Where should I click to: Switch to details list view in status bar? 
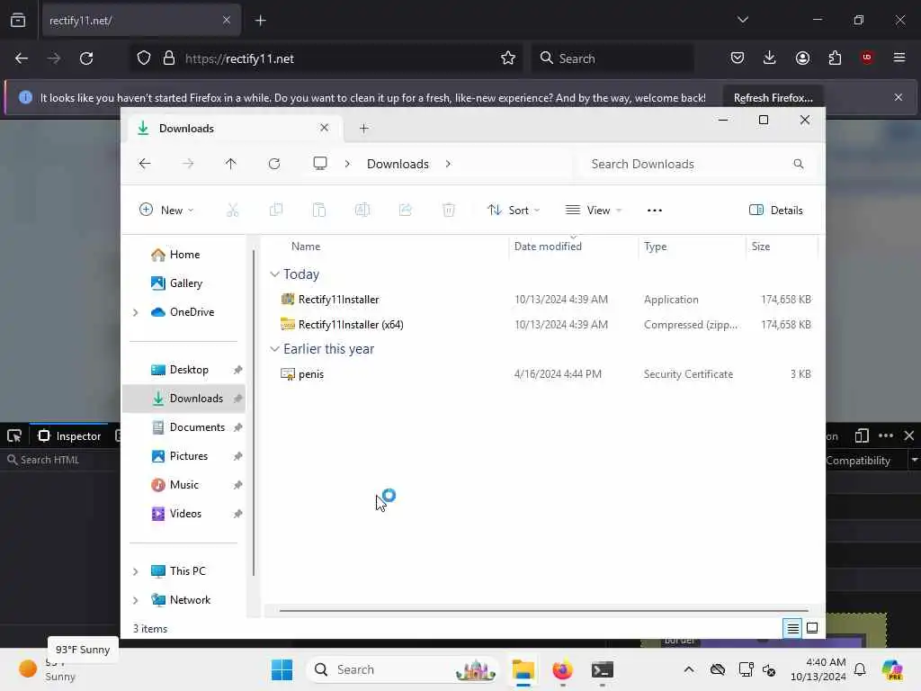tap(792, 628)
